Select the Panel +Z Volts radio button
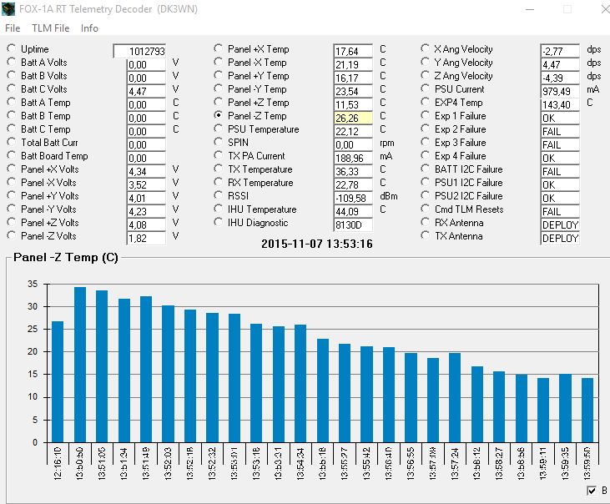 (x=12, y=222)
